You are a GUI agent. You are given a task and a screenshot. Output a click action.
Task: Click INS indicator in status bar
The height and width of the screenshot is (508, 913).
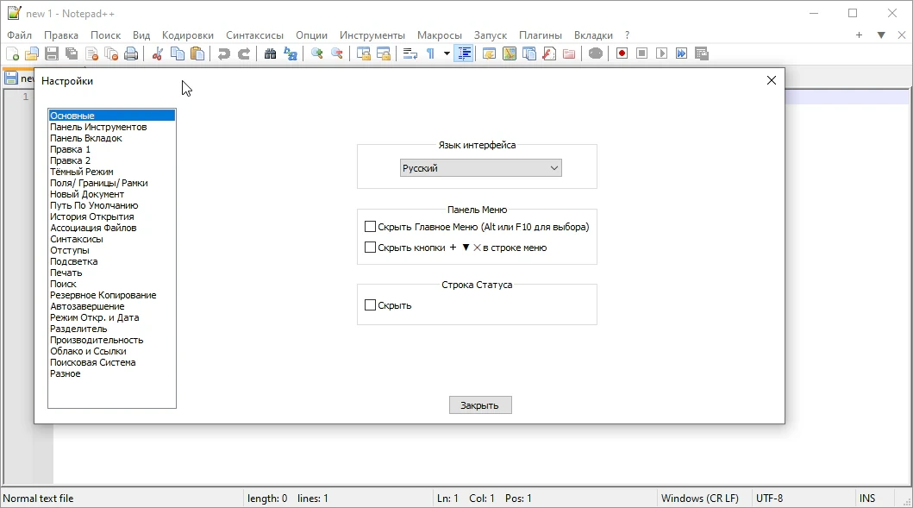coord(867,499)
